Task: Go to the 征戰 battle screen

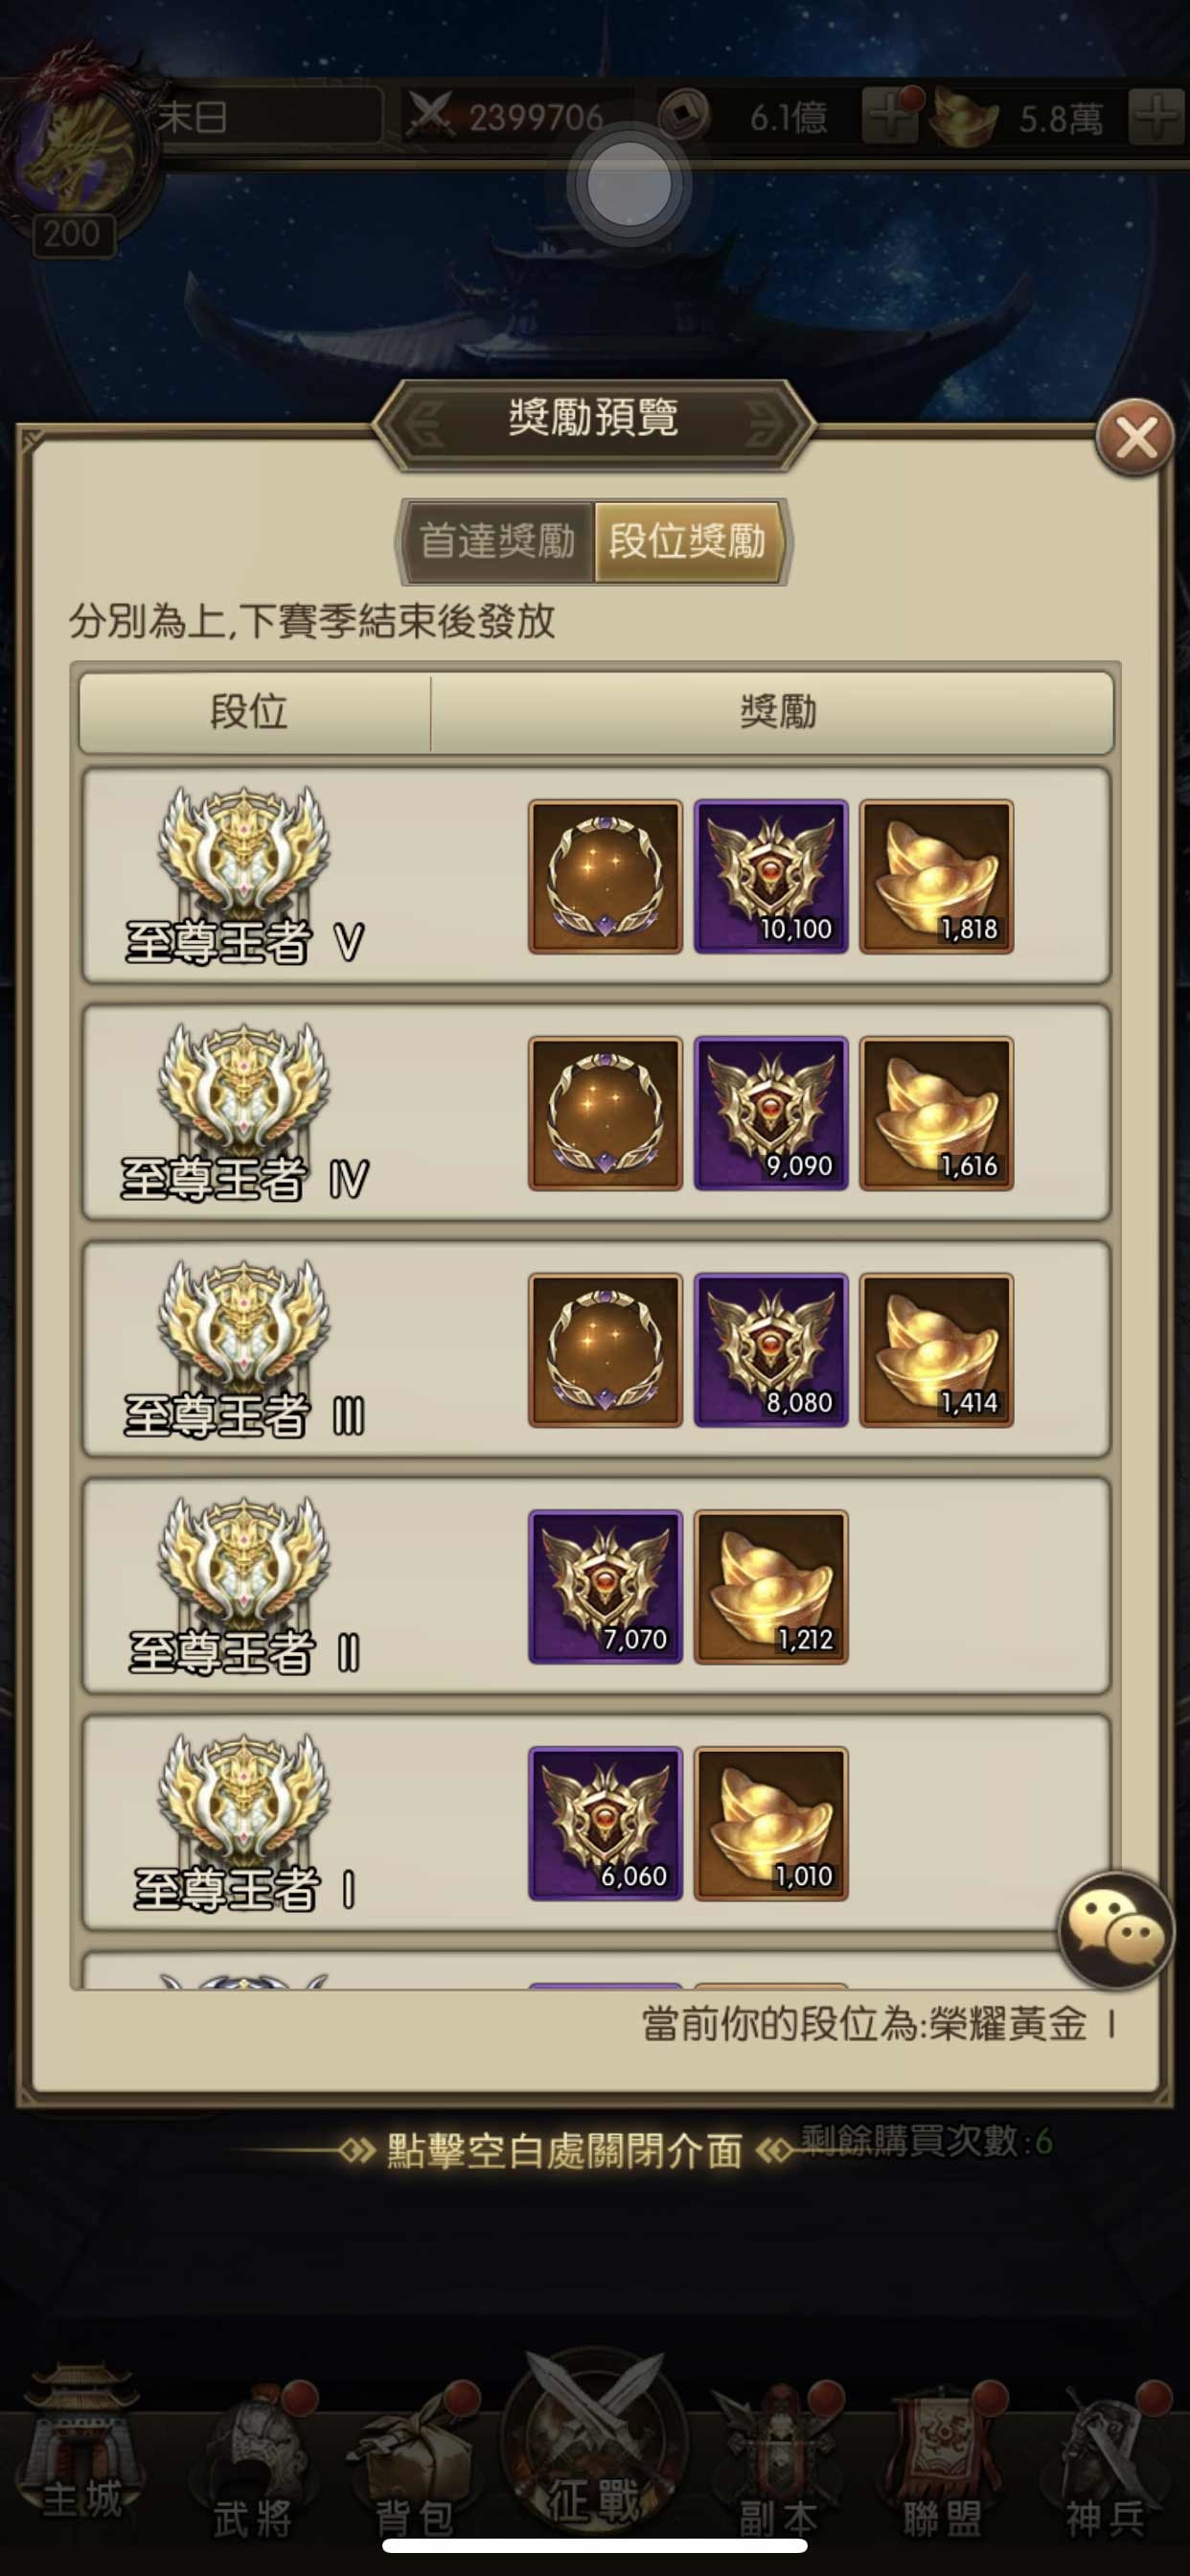Action: (594, 2440)
